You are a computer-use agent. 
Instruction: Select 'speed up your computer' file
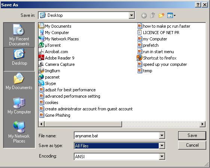165,64
